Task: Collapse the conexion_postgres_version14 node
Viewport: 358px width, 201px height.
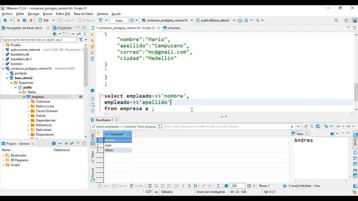Action: (x=3, y=69)
